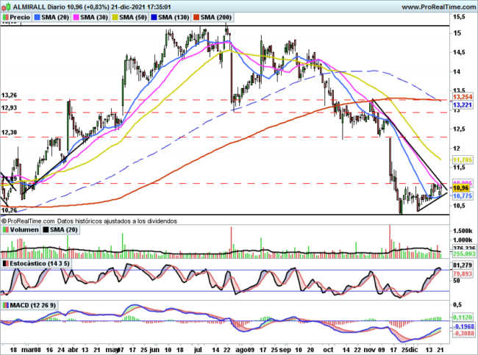Click the chart icon beside ALMIRALL title
The width and height of the screenshot is (478, 355).
6,7
